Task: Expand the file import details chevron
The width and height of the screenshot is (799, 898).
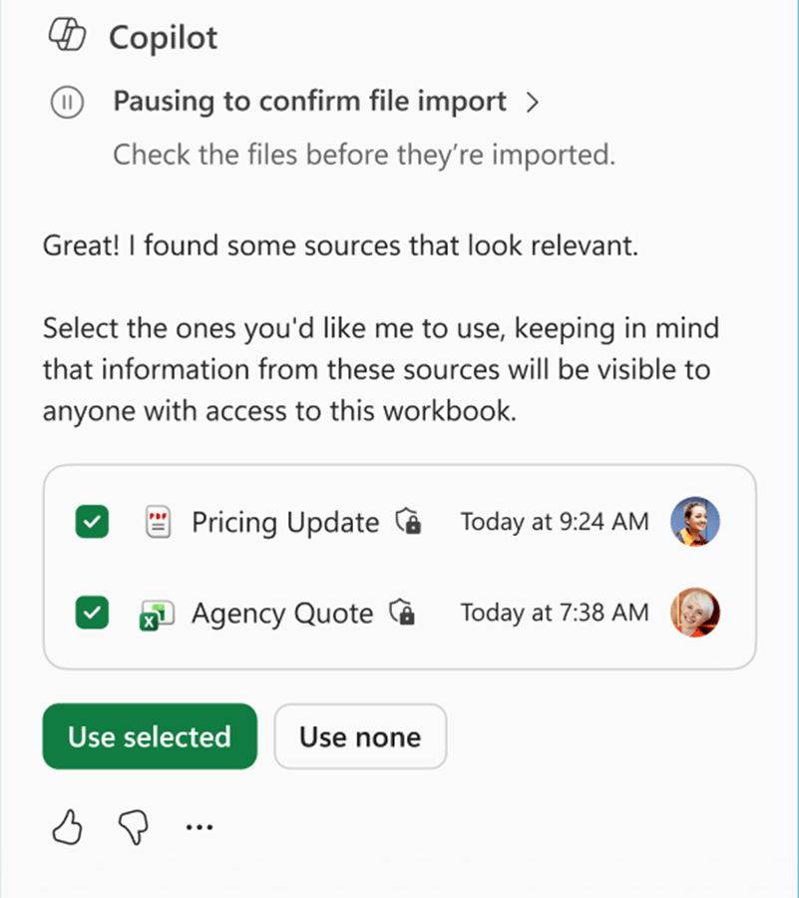Action: point(532,103)
